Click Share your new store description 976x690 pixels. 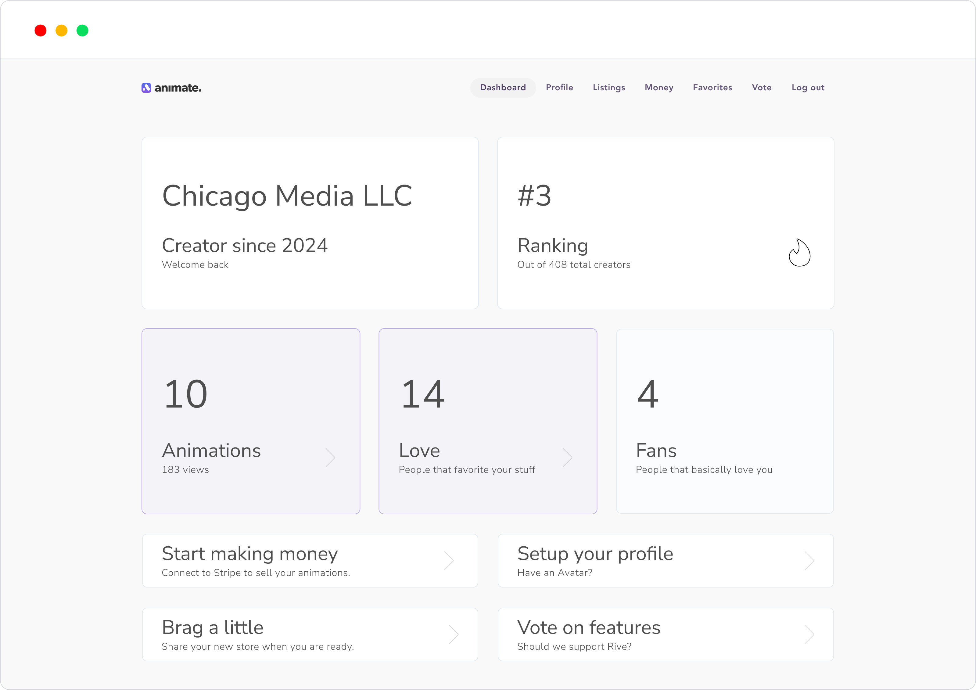click(x=258, y=646)
